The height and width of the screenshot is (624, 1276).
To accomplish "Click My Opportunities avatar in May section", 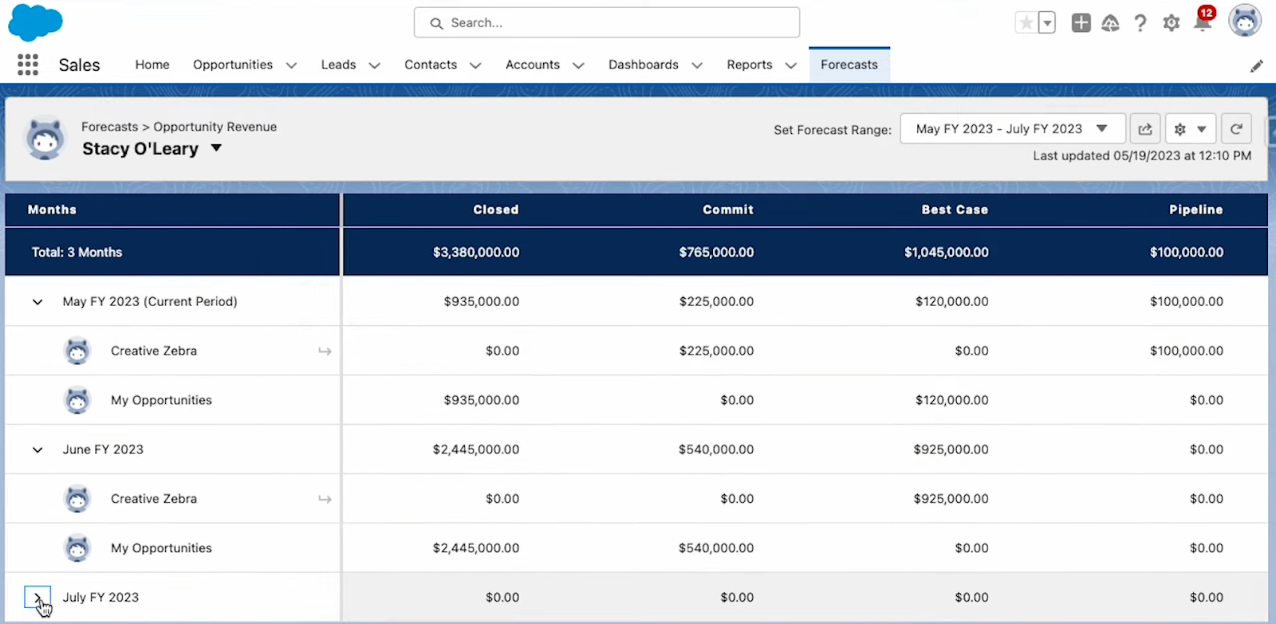I will click(77, 400).
